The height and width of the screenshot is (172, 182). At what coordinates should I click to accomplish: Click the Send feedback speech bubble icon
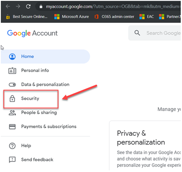click(12, 160)
